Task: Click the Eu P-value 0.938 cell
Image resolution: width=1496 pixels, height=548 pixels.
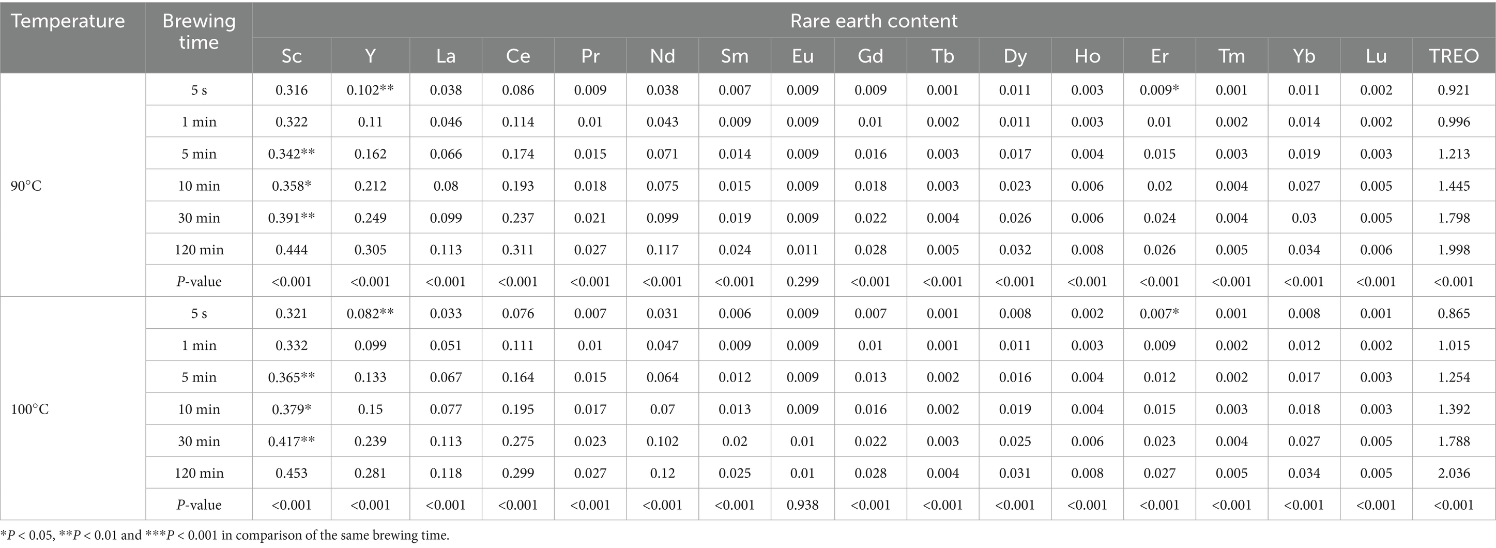Action: [803, 505]
